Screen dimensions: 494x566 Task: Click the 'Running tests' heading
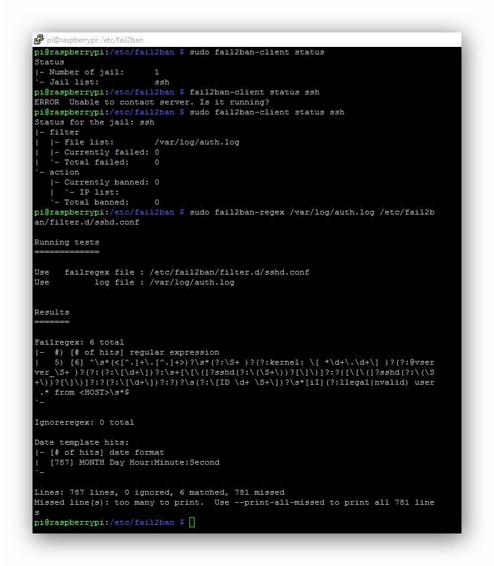click(x=67, y=242)
